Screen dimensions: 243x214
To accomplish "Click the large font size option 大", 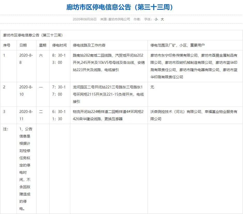I will (162, 19).
